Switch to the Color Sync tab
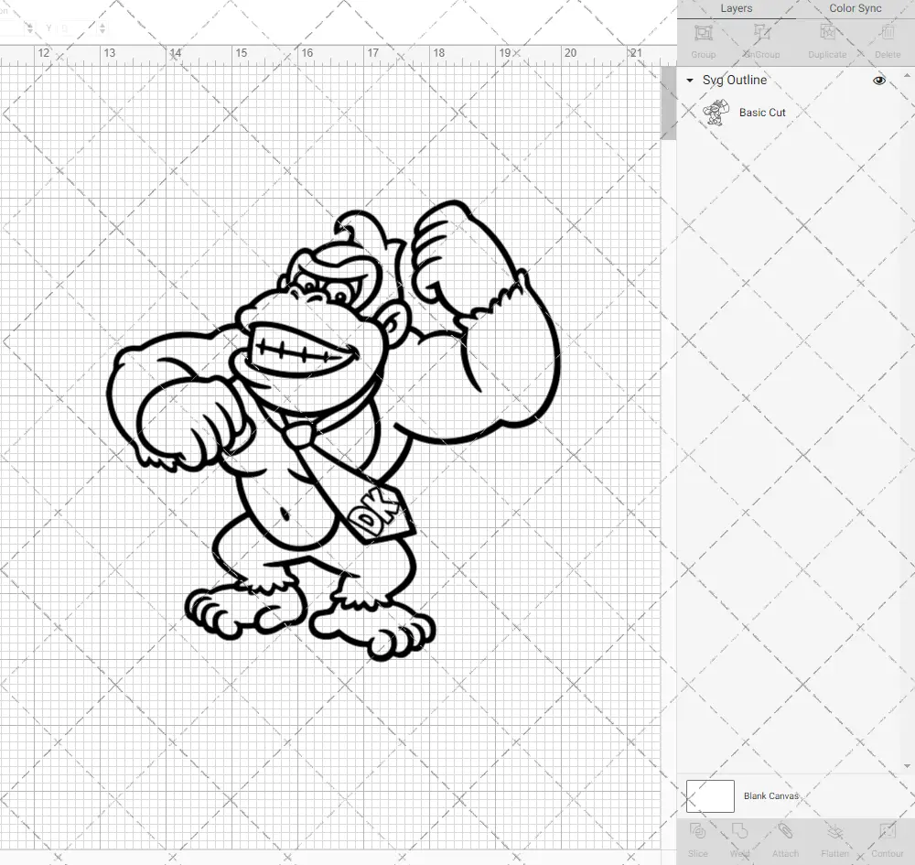Image resolution: width=915 pixels, height=865 pixels. [855, 8]
